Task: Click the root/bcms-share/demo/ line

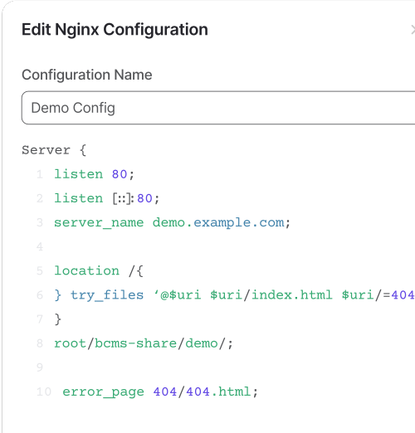Action: pyautogui.click(x=144, y=343)
